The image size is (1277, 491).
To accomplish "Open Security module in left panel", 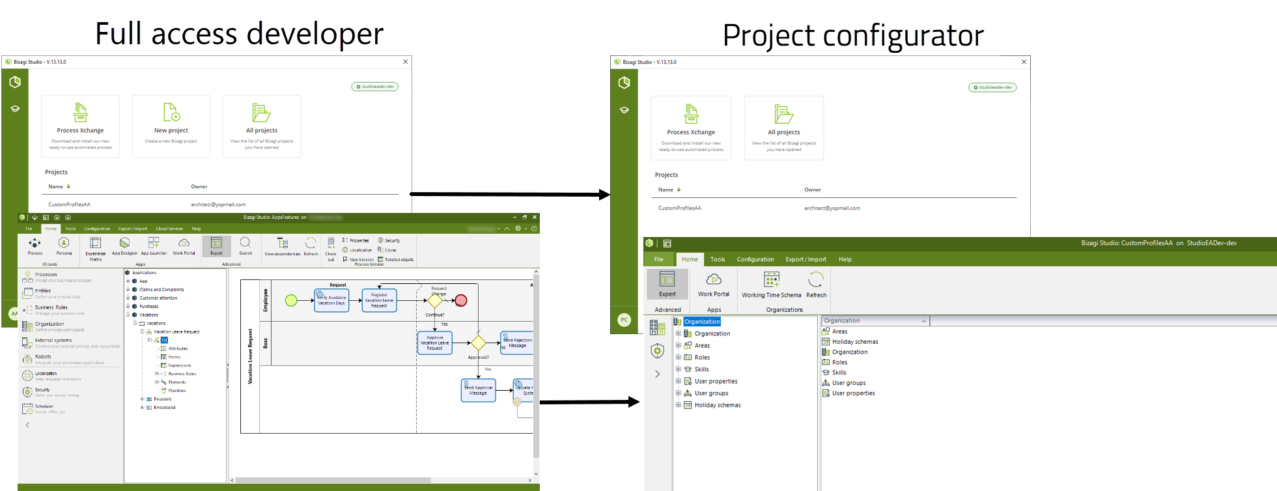I will click(x=51, y=392).
